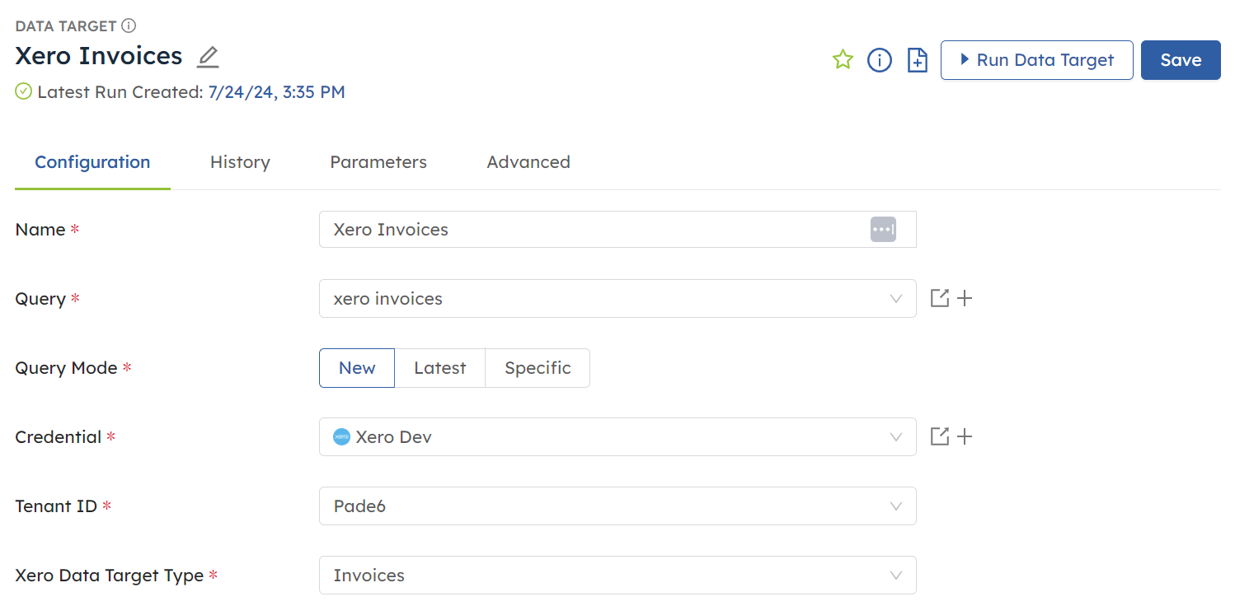
Task: Open the Xero Dev credential externally
Action: [x=939, y=436]
